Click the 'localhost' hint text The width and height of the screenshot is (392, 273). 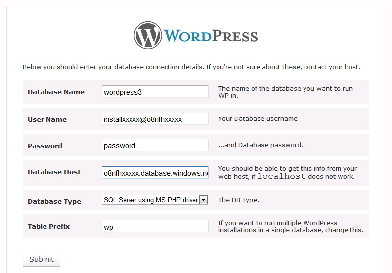281,176
